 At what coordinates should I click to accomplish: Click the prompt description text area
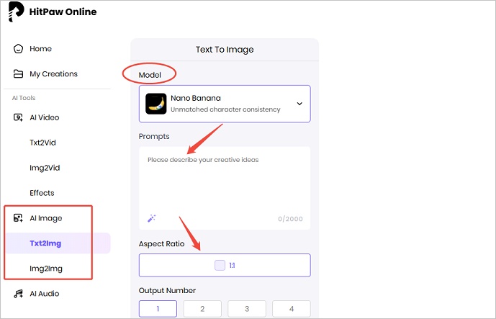click(225, 184)
